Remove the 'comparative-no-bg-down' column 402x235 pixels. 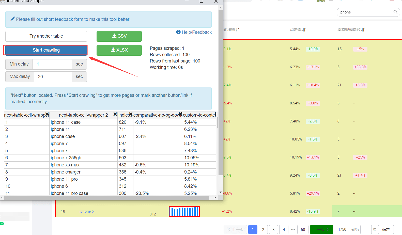[x=180, y=114]
